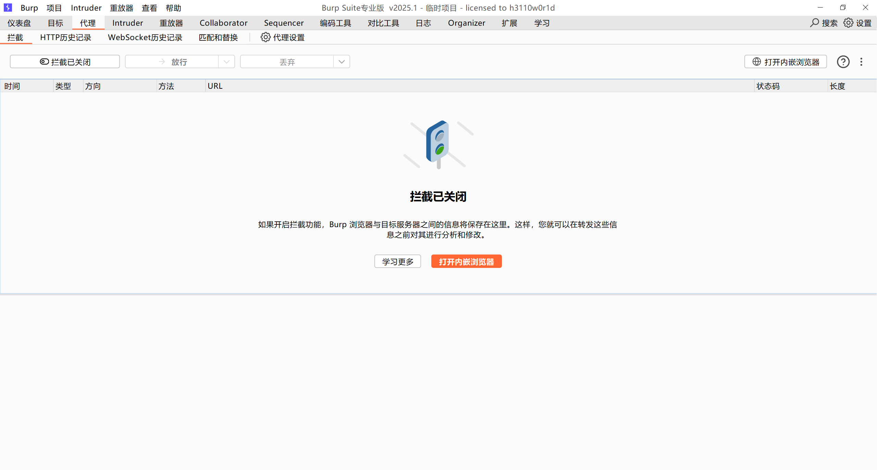Image resolution: width=877 pixels, height=470 pixels.
Task: Click the globe icon on 打开内嵌浏览器 button
Action: coord(757,62)
